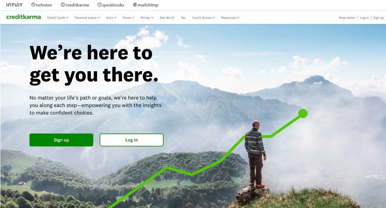Open the Help center link
This screenshot has width=386, height=208.
(347, 18)
